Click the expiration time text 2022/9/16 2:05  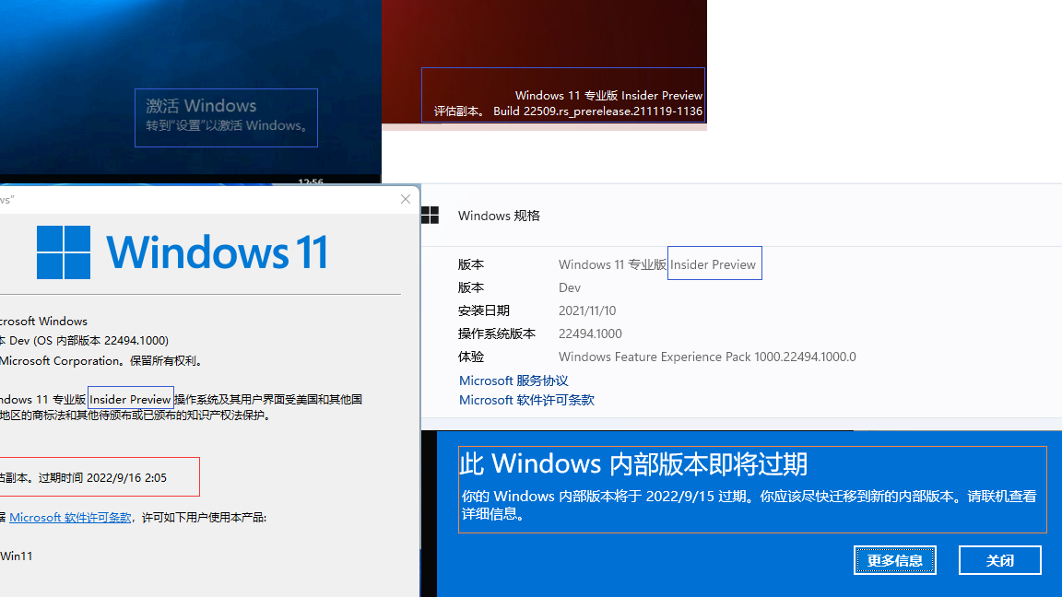126,478
